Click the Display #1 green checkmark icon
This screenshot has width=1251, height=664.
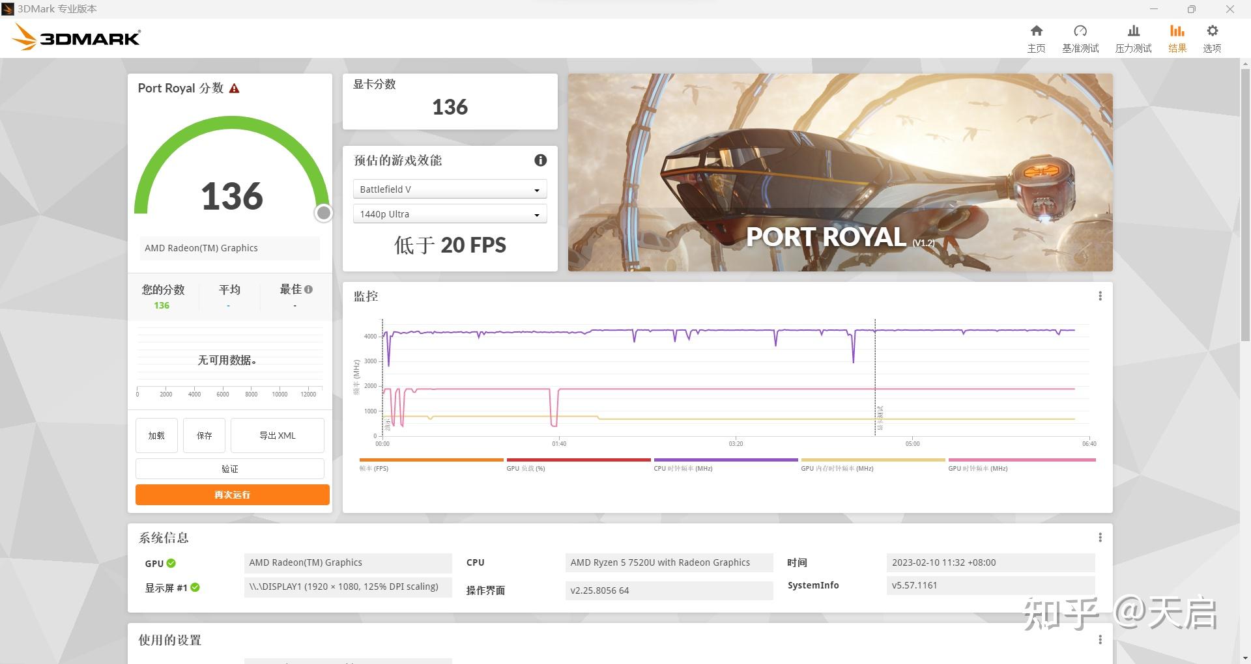pos(195,587)
